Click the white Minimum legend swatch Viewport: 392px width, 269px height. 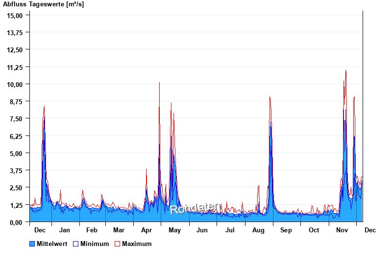(x=76, y=244)
